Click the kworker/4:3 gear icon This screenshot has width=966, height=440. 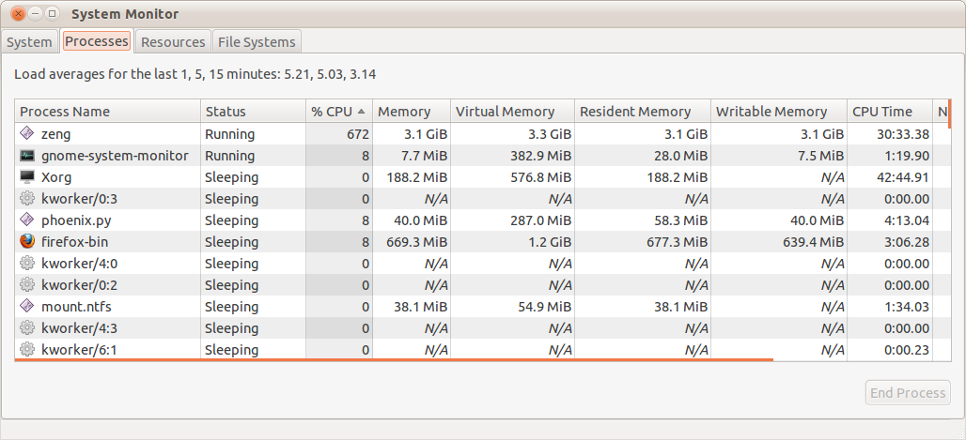click(x=27, y=328)
